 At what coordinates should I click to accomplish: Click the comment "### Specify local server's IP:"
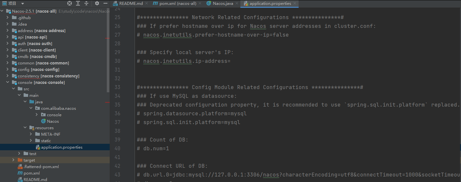(185, 52)
